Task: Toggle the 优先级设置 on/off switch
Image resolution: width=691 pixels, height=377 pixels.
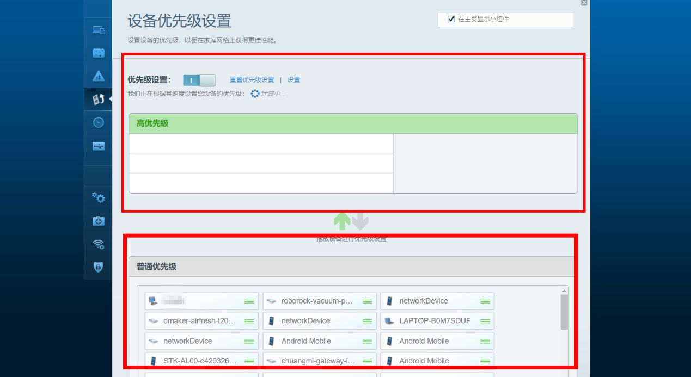Action: (199, 81)
